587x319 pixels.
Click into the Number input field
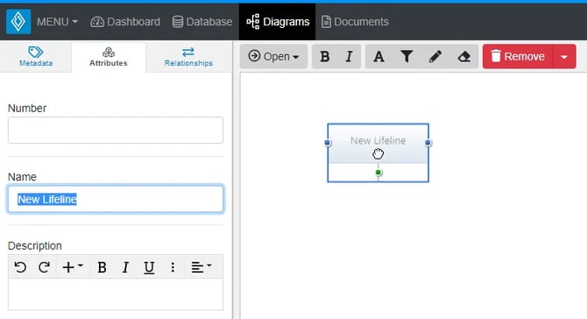(x=116, y=130)
